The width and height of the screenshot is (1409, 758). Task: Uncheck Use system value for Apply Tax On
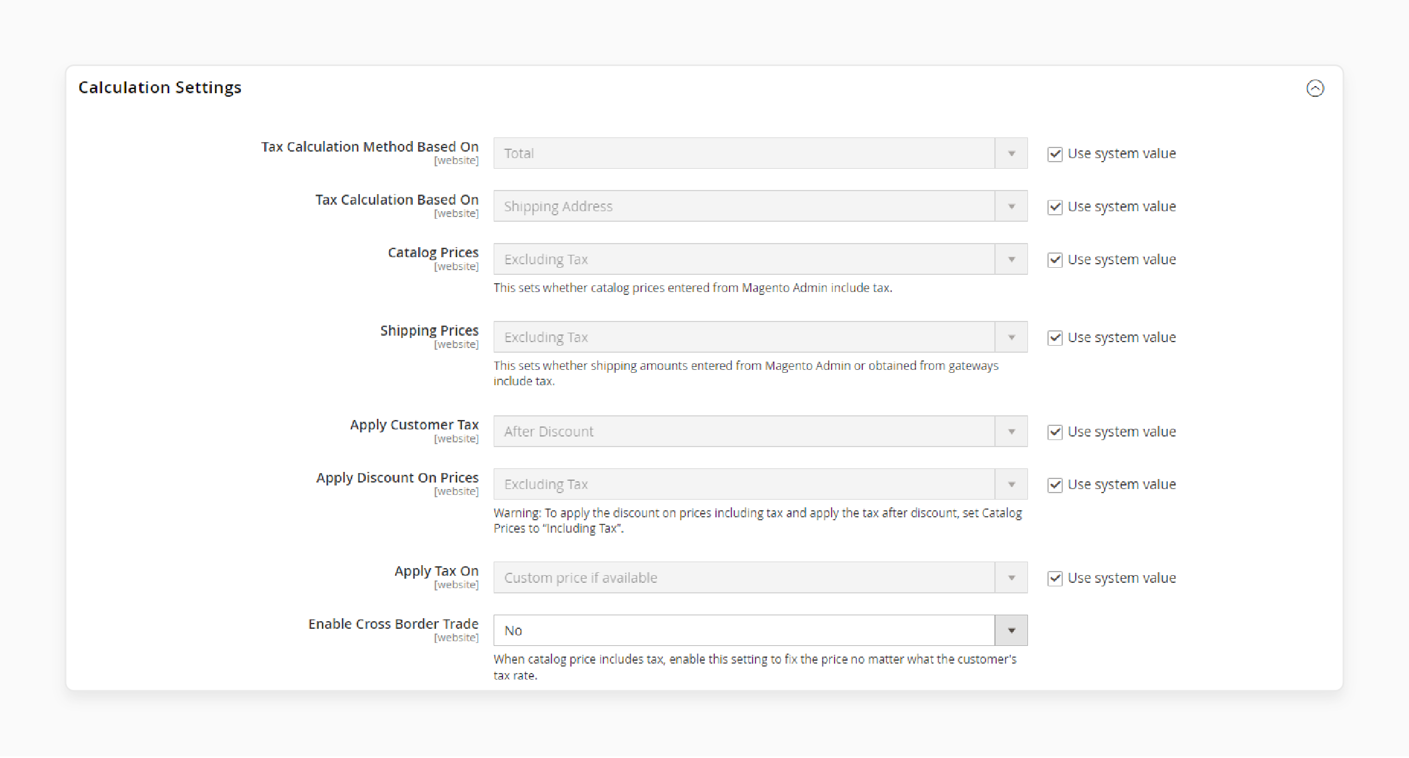[1055, 579]
